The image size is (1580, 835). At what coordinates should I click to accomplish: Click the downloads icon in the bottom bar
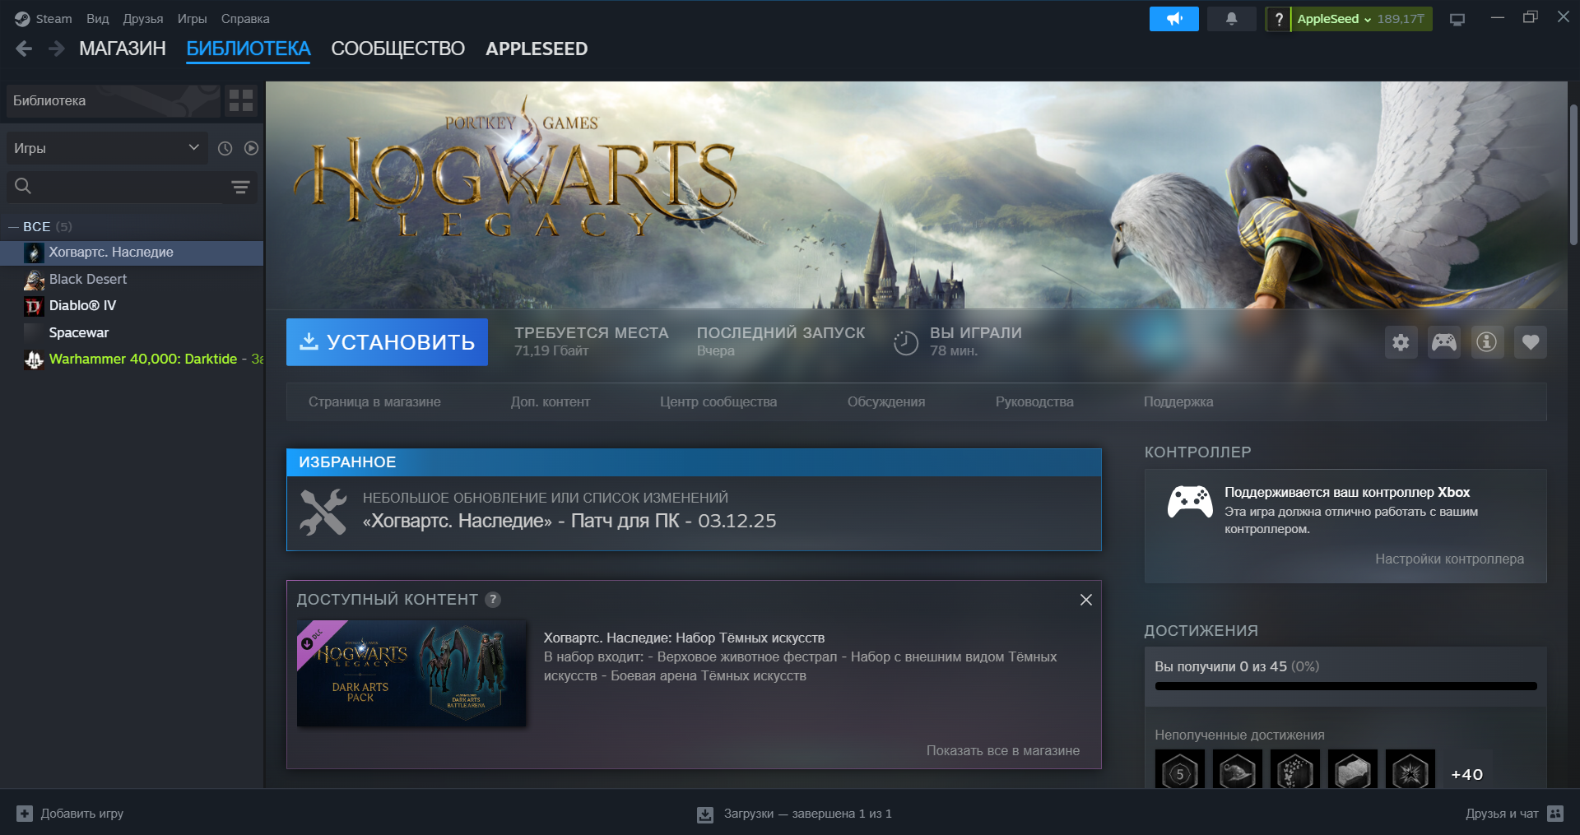705,814
